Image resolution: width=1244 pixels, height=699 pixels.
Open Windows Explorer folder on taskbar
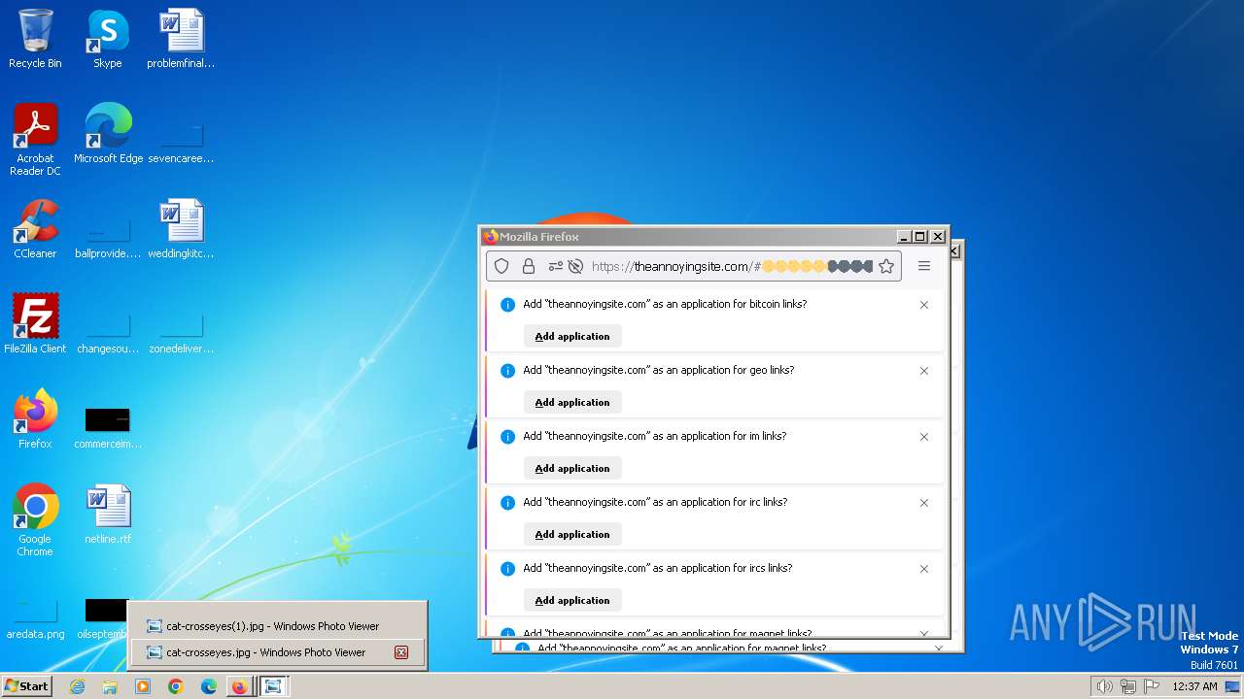click(110, 686)
